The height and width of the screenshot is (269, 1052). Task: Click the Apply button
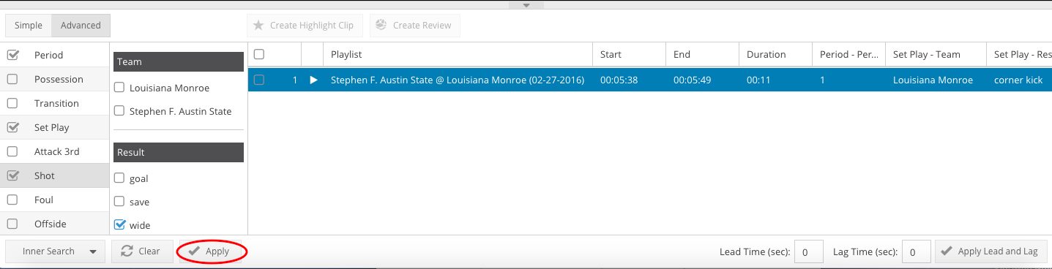pos(212,251)
